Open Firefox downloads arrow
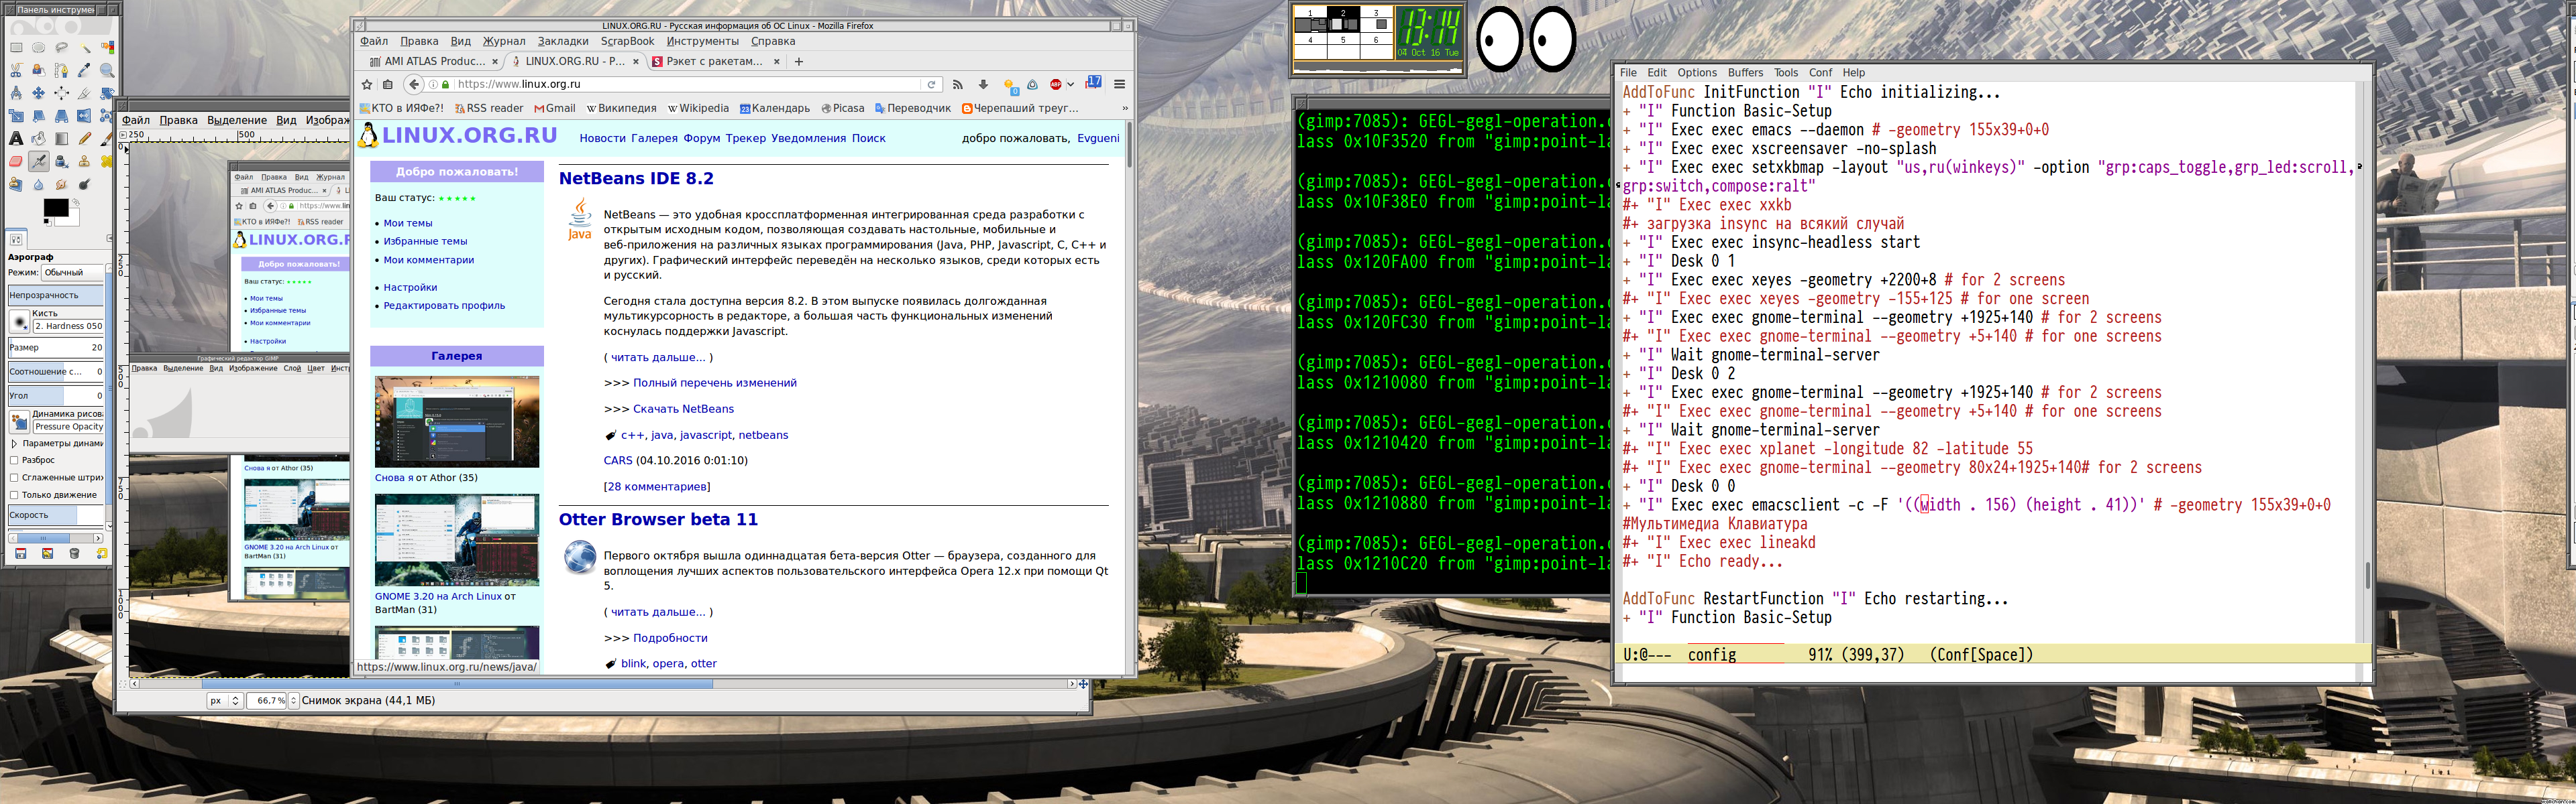2576x804 pixels. tap(983, 85)
